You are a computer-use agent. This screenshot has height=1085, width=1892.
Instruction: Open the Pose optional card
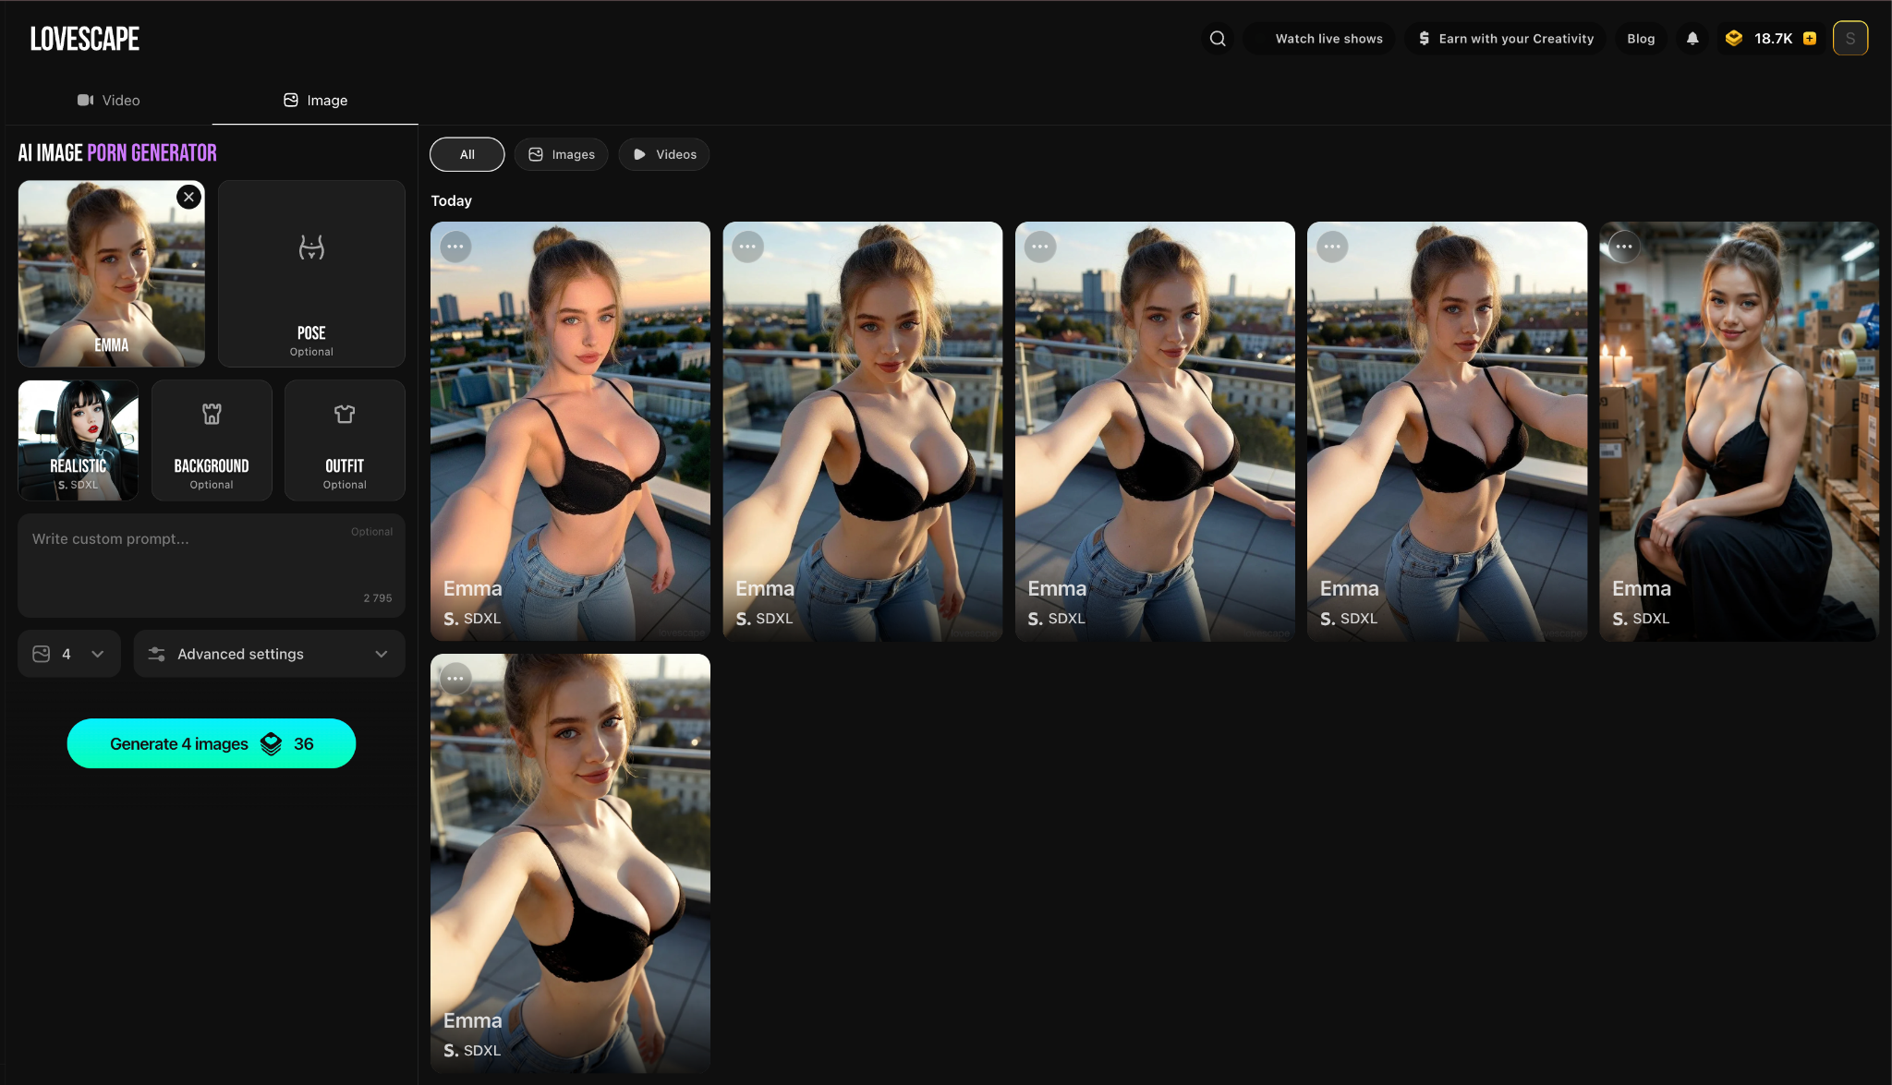tap(311, 273)
